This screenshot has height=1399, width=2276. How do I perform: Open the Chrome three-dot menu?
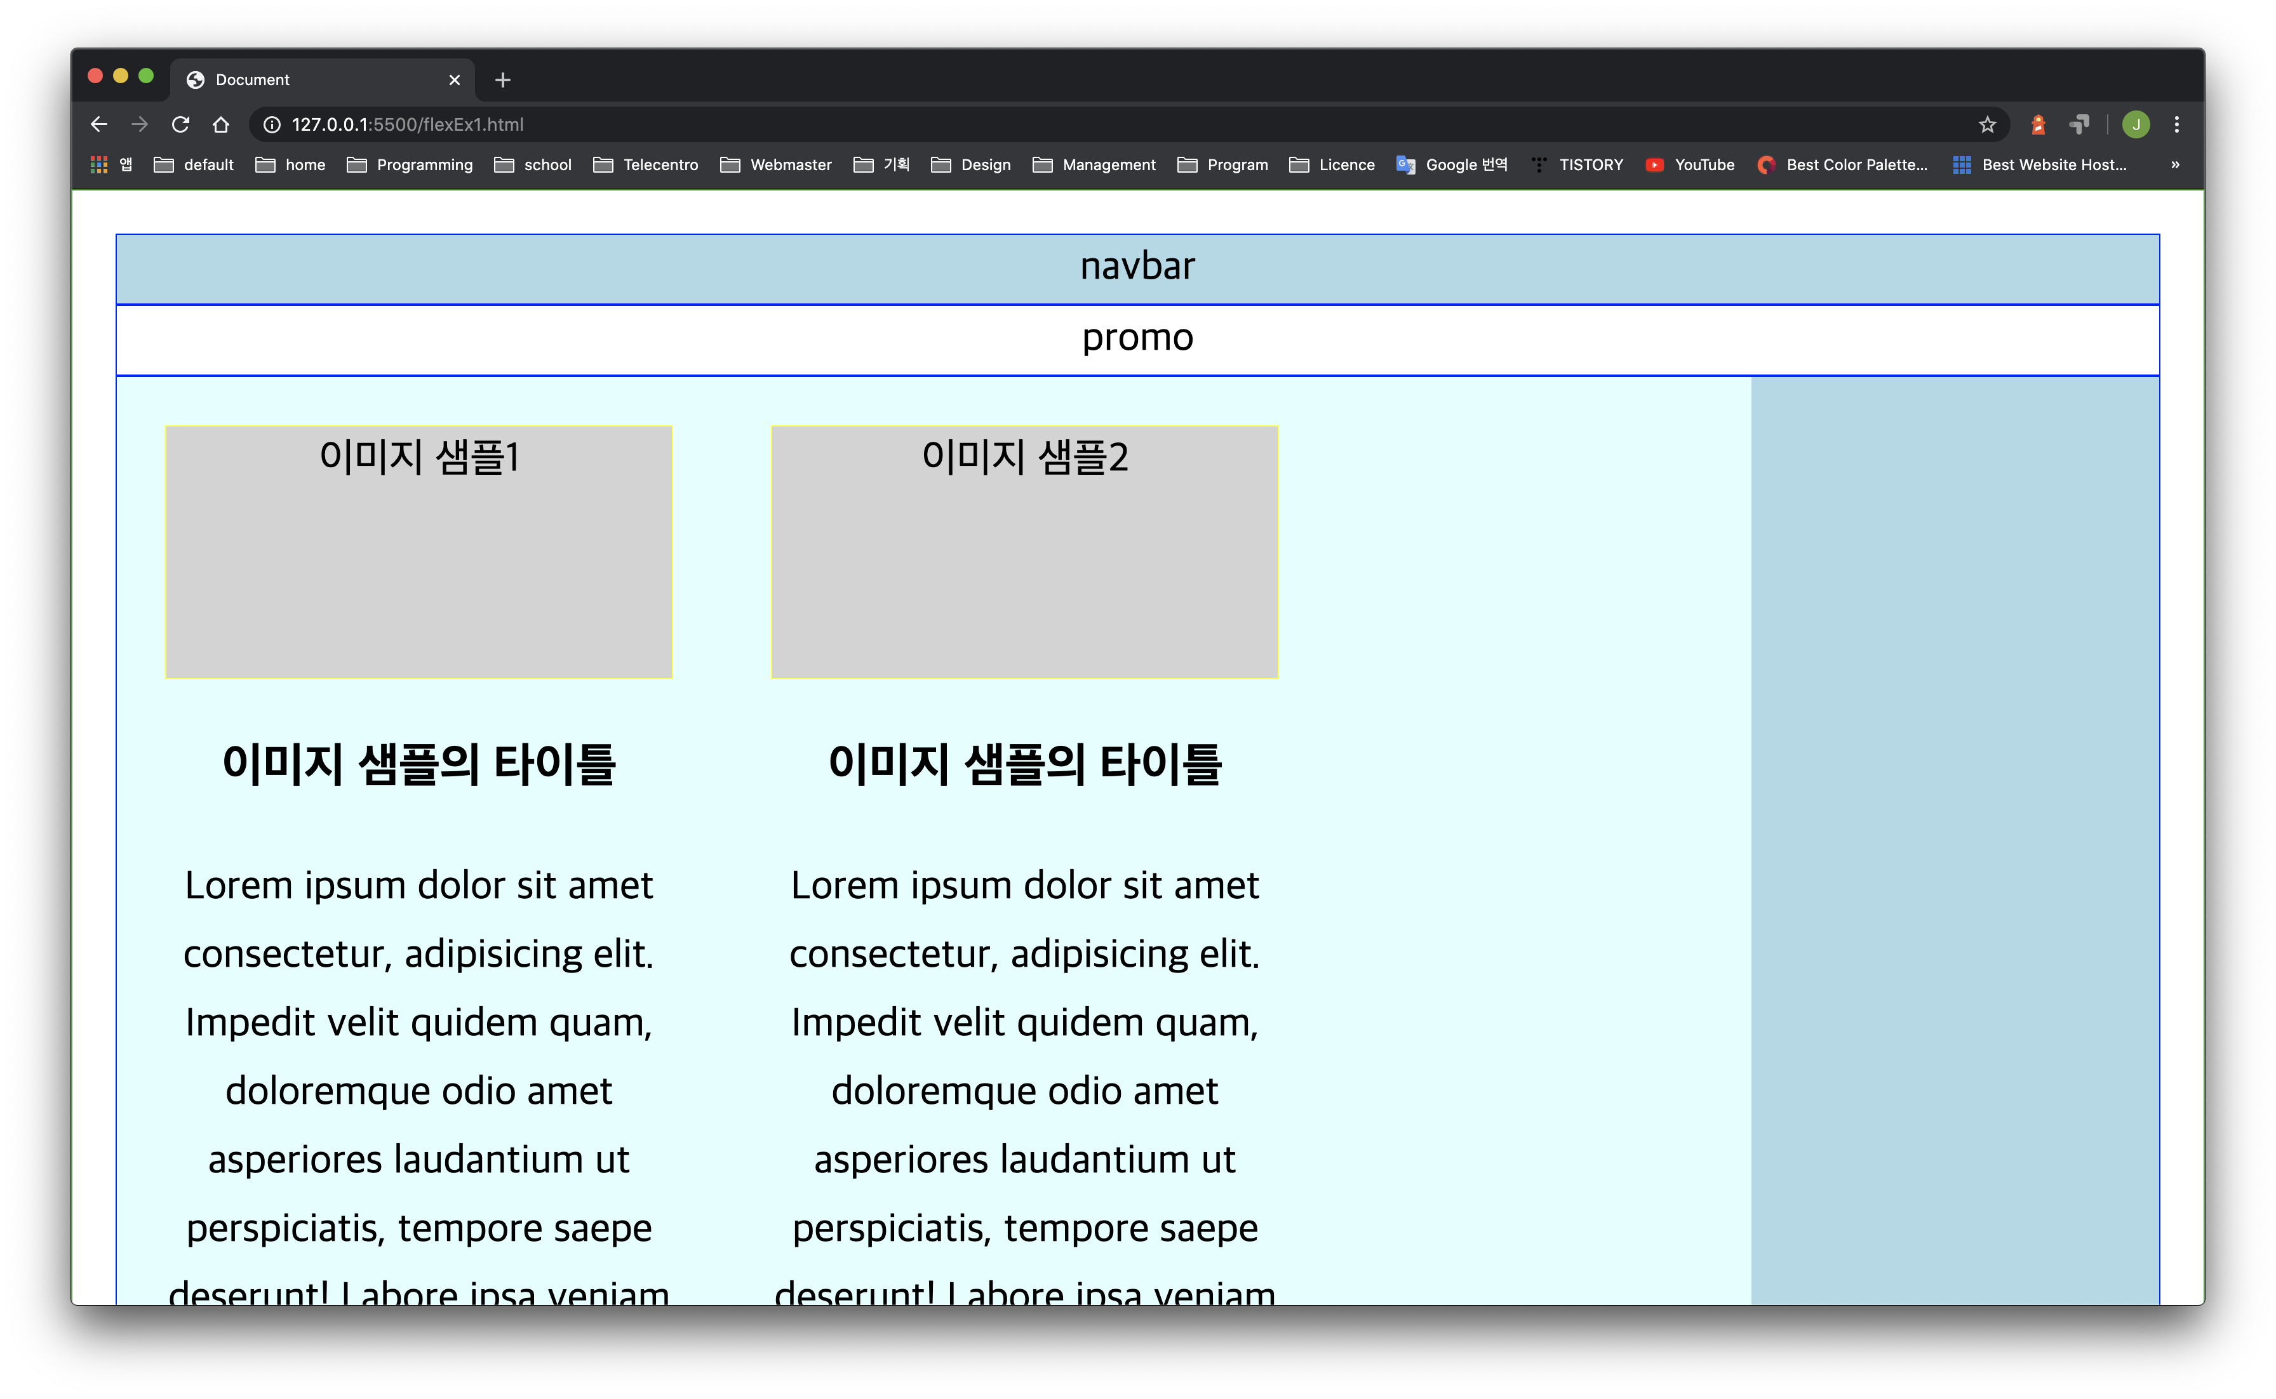point(2176,124)
